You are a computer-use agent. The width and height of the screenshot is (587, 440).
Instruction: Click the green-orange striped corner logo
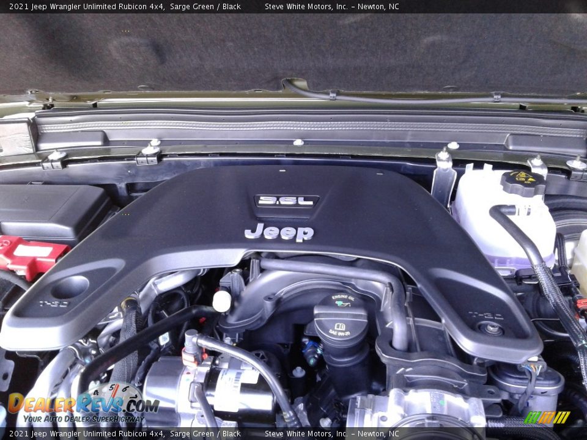(547, 417)
